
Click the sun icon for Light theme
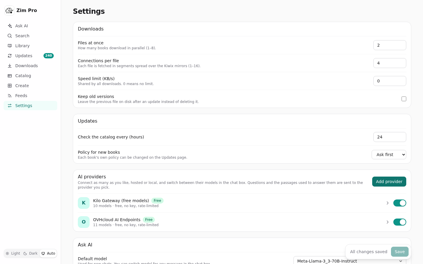7,253
